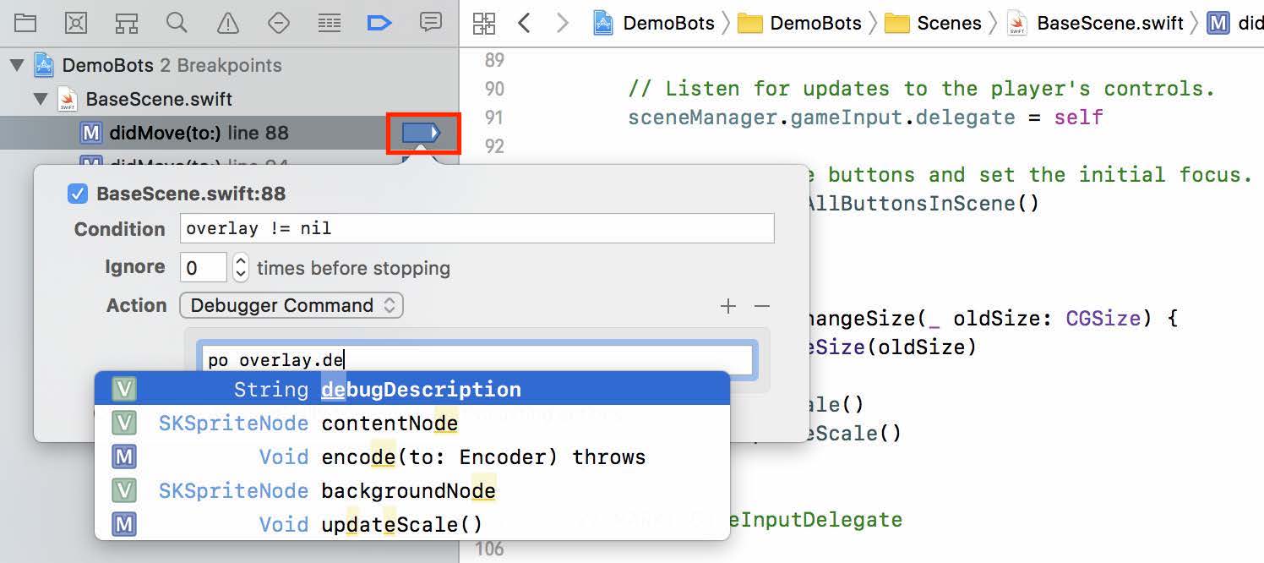Go back with the editor left chevron

(x=524, y=23)
